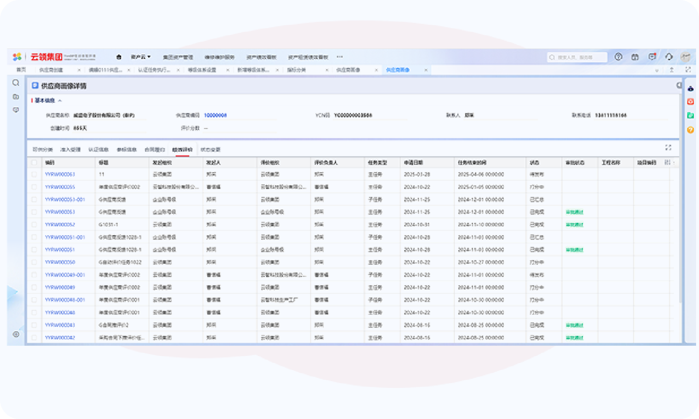
Task: Toggle the select-all checkbox in table header
Action: pyautogui.click(x=34, y=162)
